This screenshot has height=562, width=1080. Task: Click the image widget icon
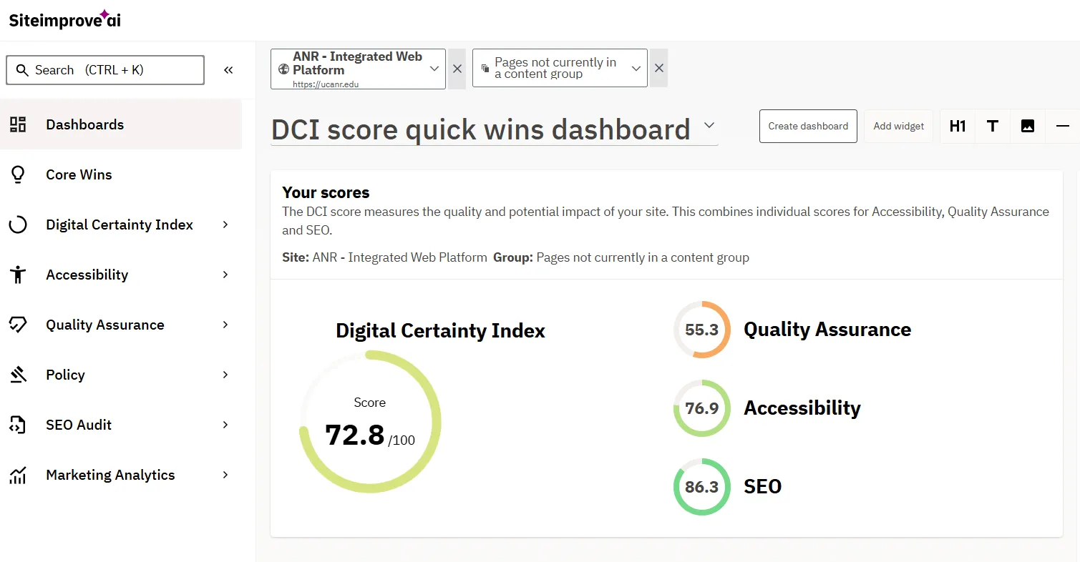tap(1028, 126)
